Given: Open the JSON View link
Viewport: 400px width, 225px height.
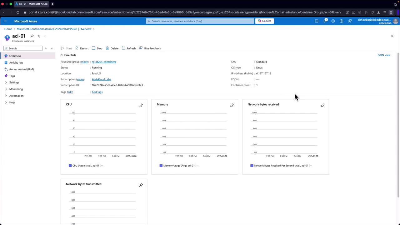Looking at the screenshot, I should (384, 55).
